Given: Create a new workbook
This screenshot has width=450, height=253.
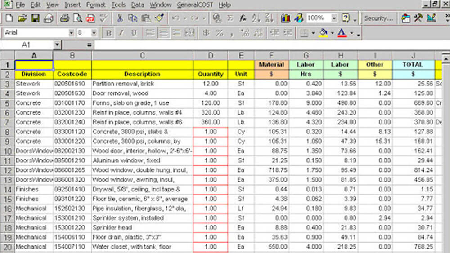Looking at the screenshot, I should 9,18.
